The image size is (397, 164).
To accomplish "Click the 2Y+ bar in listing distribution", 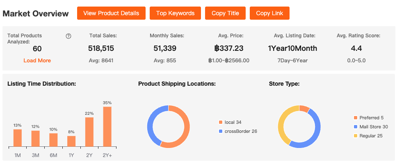I will pyautogui.click(x=107, y=126).
